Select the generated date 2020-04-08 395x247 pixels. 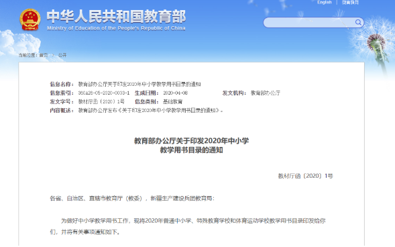click(x=175, y=93)
